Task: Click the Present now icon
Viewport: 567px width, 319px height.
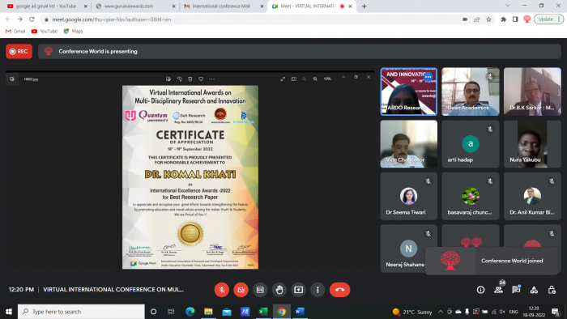Action: [298, 290]
